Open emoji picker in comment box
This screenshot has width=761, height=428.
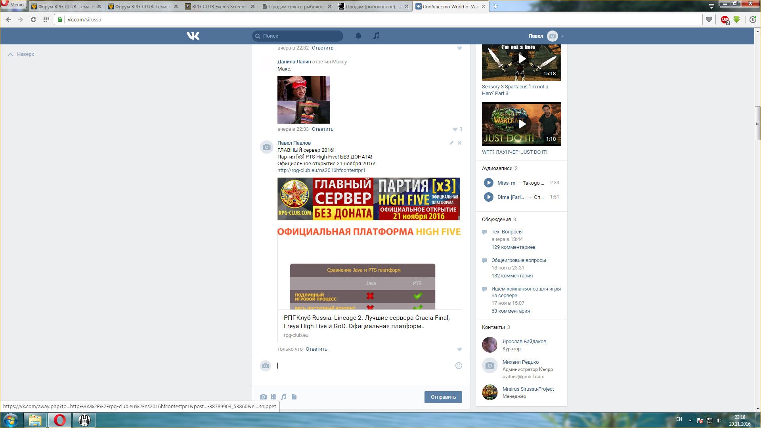tap(459, 366)
